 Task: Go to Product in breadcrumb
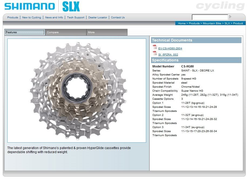(238, 23)
